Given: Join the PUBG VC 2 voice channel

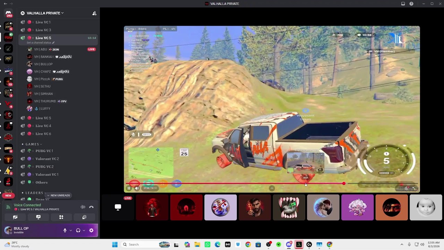Looking at the screenshot, I should point(58,167).
